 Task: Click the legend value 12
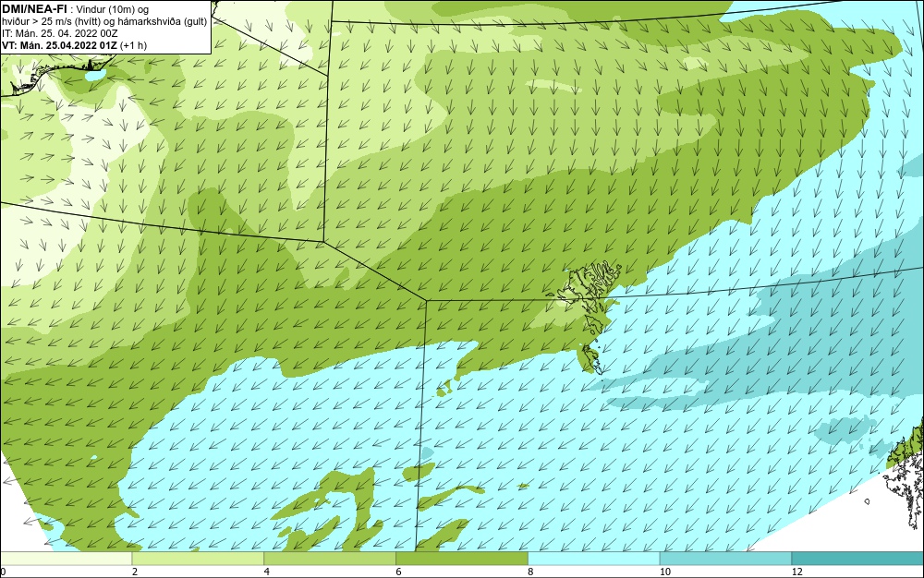pos(796,572)
